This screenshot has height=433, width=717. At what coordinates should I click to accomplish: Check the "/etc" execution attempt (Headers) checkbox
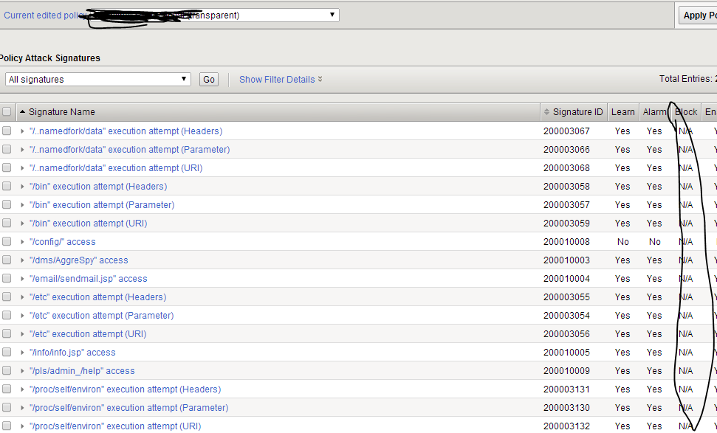click(x=7, y=297)
